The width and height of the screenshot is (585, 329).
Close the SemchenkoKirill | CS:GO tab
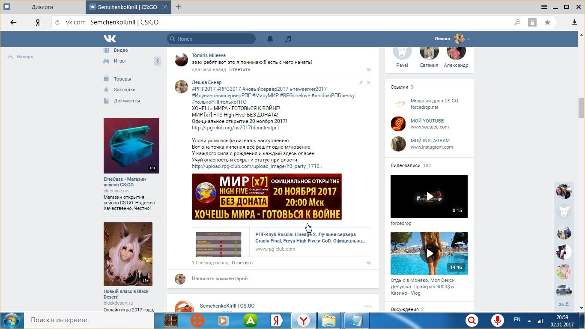pyautogui.click(x=166, y=7)
